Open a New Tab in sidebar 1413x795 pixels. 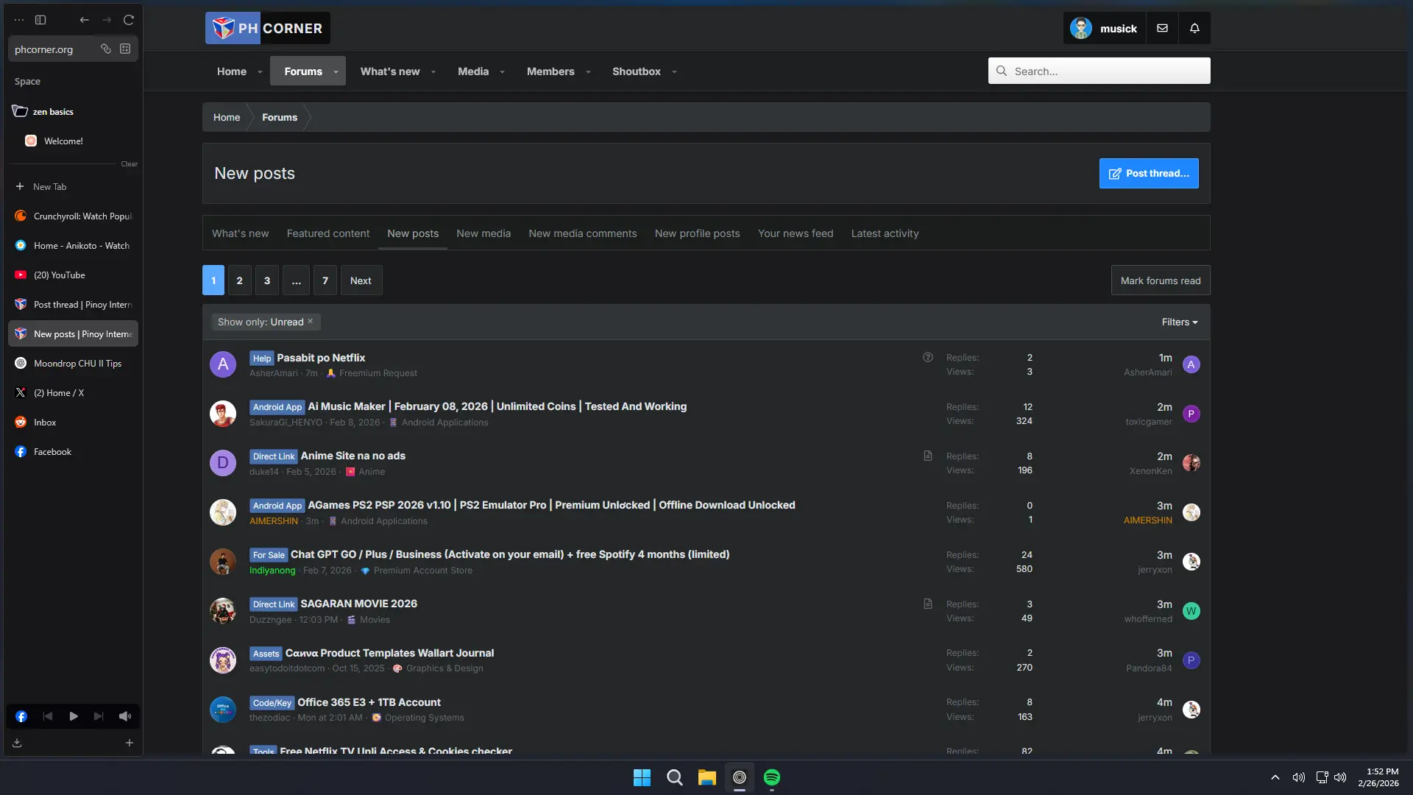pyautogui.click(x=73, y=187)
